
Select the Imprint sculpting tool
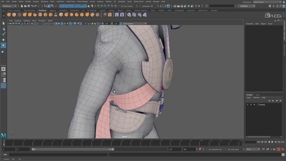click(x=56, y=15)
